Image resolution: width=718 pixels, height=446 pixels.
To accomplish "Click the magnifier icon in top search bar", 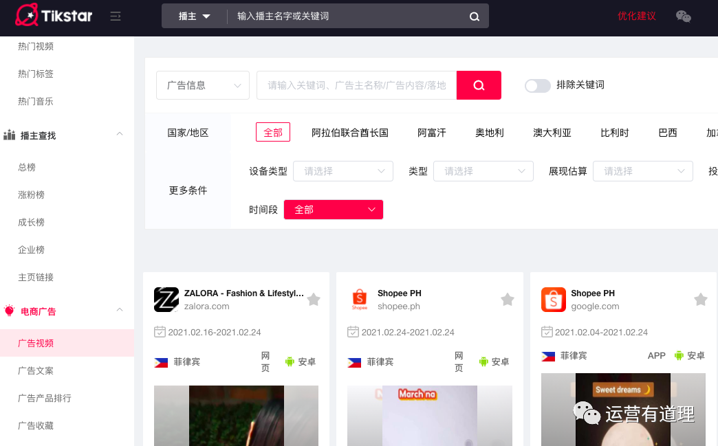I will click(475, 16).
